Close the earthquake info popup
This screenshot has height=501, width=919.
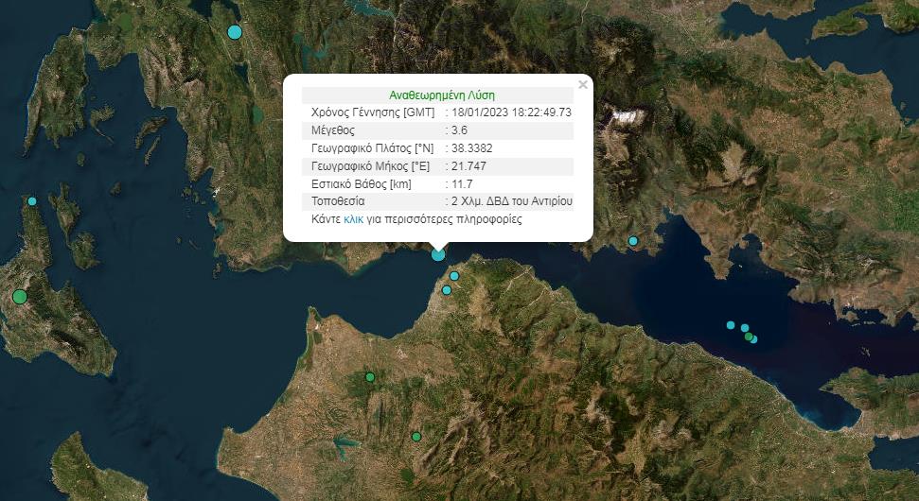pyautogui.click(x=583, y=85)
